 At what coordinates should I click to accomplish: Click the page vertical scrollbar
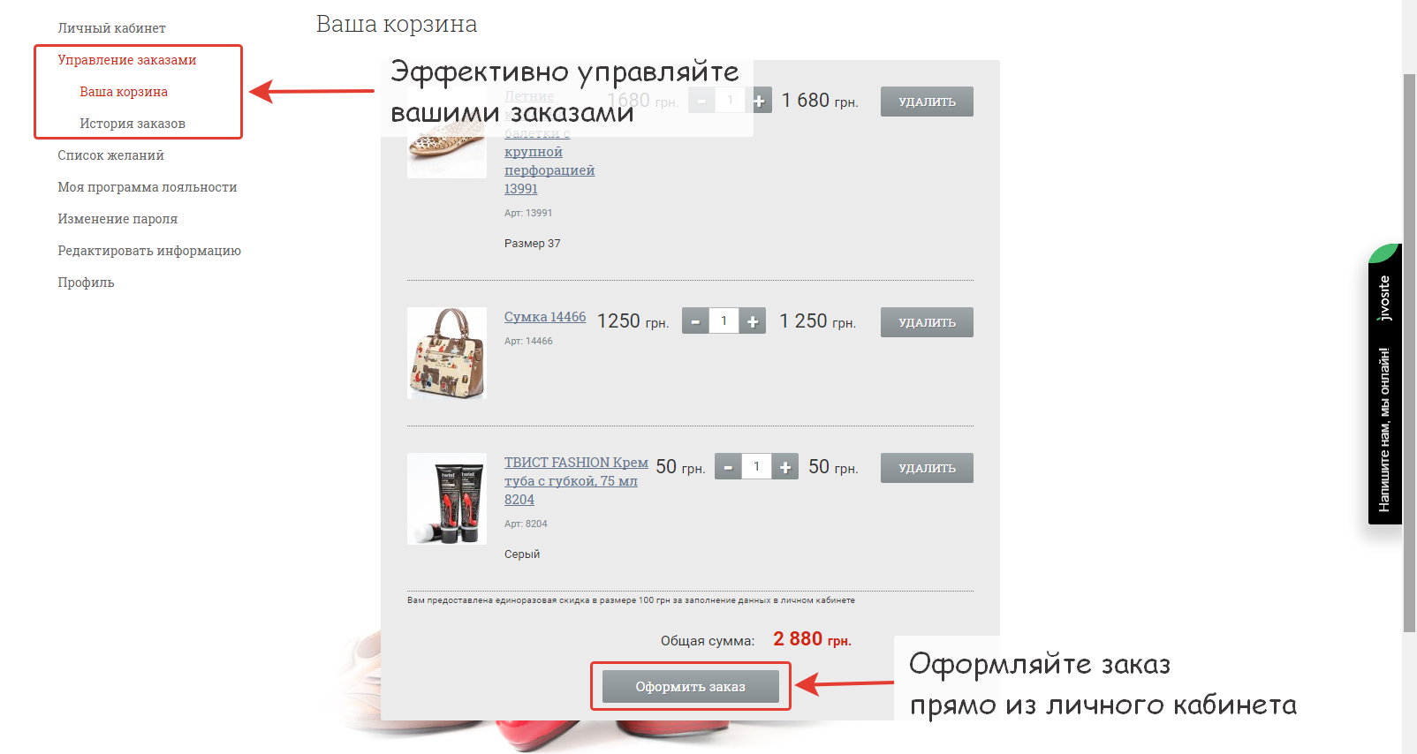(x=1409, y=353)
